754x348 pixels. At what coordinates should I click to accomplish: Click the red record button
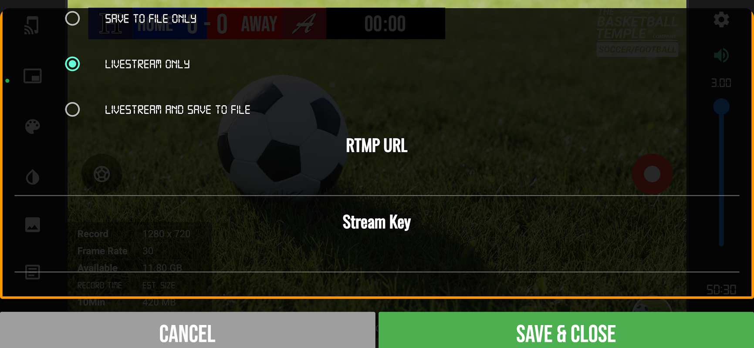click(x=652, y=174)
